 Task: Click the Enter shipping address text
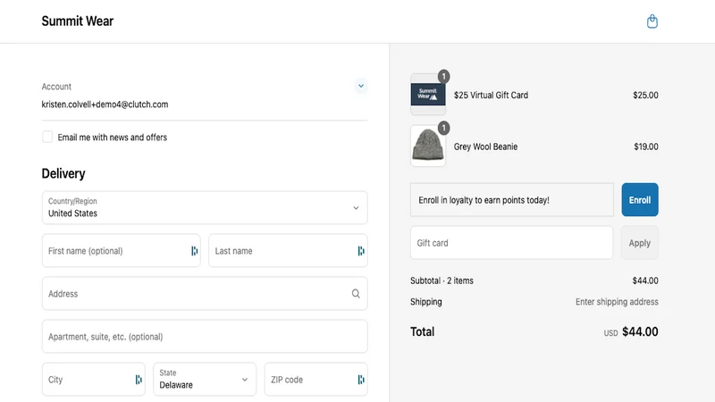[x=617, y=301]
